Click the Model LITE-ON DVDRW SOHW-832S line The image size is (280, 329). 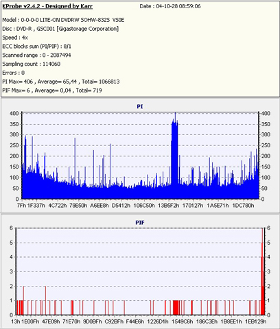click(63, 20)
